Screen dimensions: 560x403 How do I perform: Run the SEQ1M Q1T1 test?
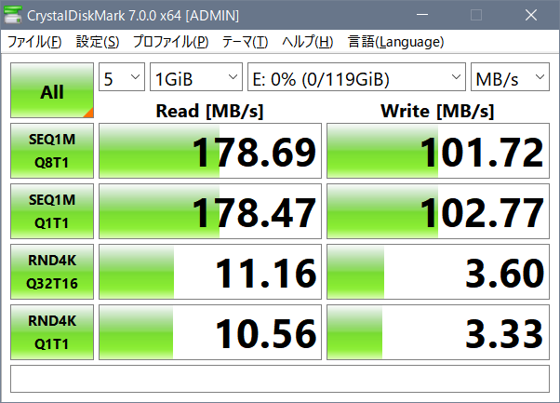(x=52, y=211)
